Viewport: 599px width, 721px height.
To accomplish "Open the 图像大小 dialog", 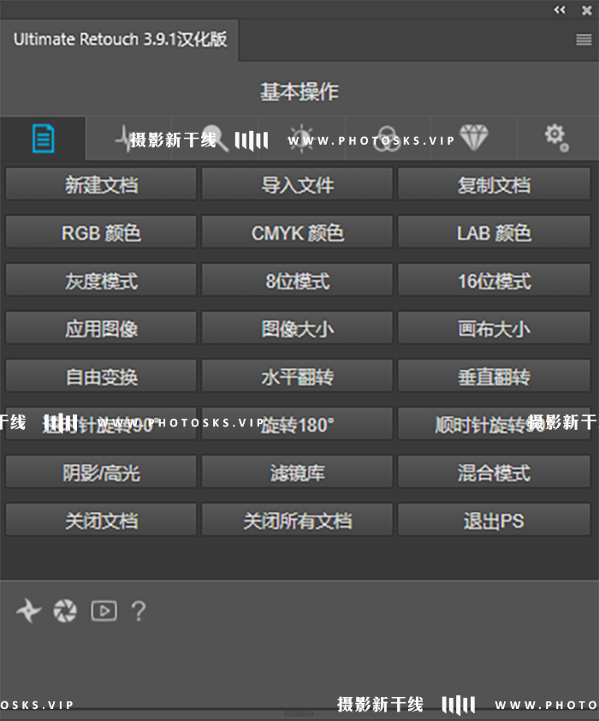I will [x=297, y=328].
